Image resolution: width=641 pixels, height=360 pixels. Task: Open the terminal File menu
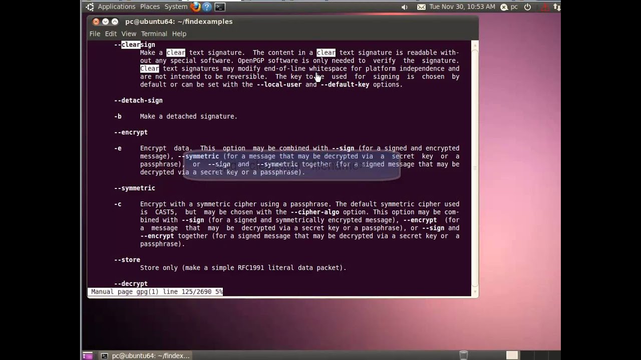(95, 33)
